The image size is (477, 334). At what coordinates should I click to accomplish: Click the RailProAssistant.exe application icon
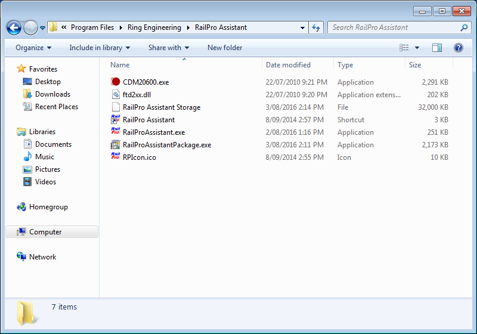pyautogui.click(x=116, y=132)
